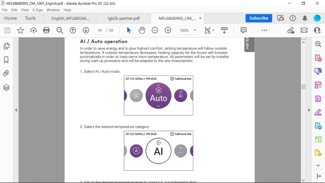This screenshot has width=325, height=183.
Task: Click the Print file icon
Action: point(46,30)
